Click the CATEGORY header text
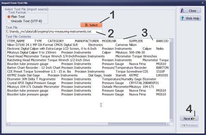 click(56, 41)
